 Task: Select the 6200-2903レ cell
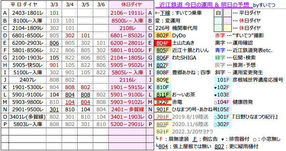click(x=28, y=43)
